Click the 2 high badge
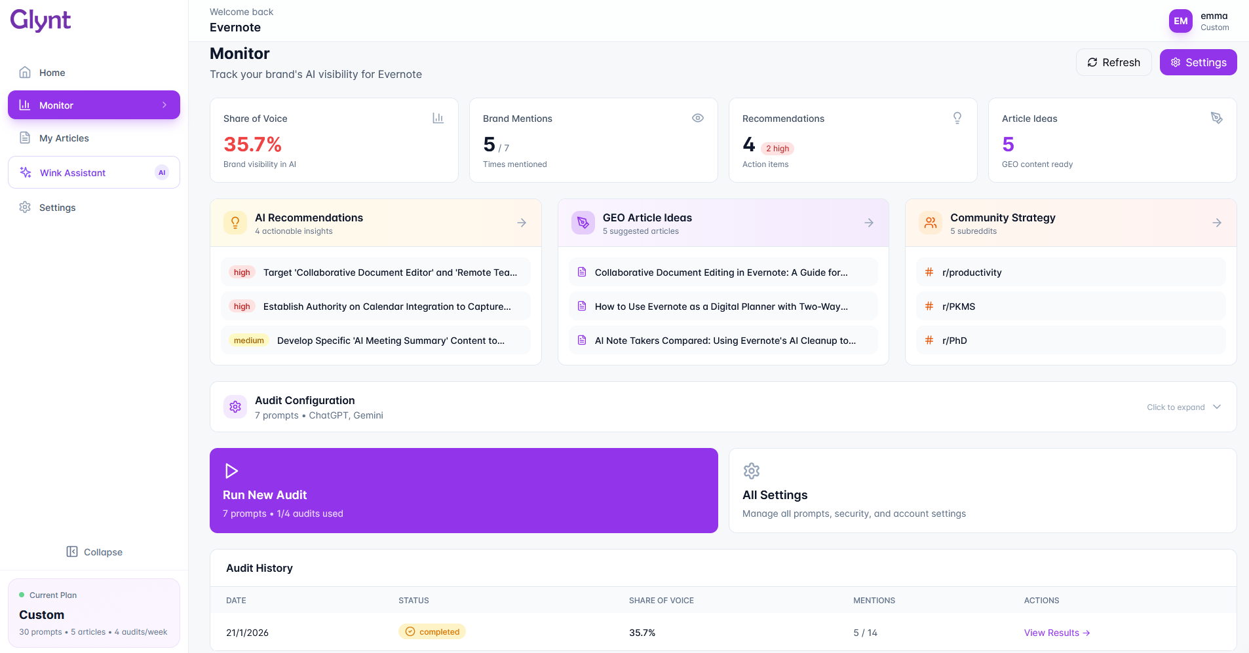 [777, 149]
